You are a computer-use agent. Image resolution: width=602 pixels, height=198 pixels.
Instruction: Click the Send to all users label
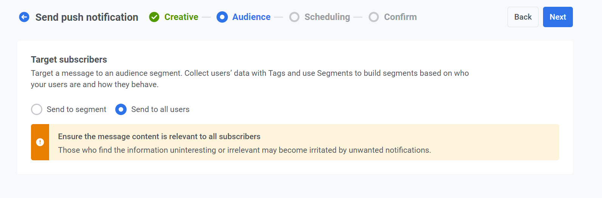pyautogui.click(x=160, y=109)
